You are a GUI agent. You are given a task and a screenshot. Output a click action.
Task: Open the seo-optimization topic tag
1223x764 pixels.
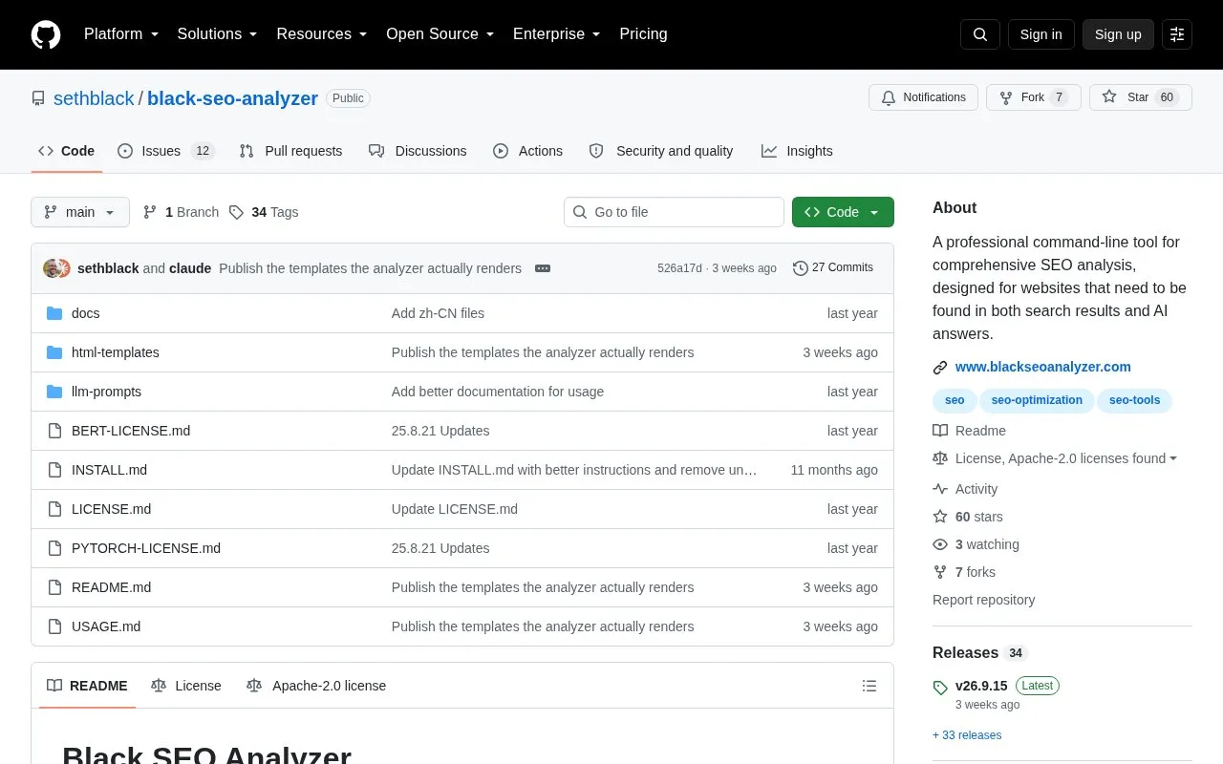coord(1037,400)
